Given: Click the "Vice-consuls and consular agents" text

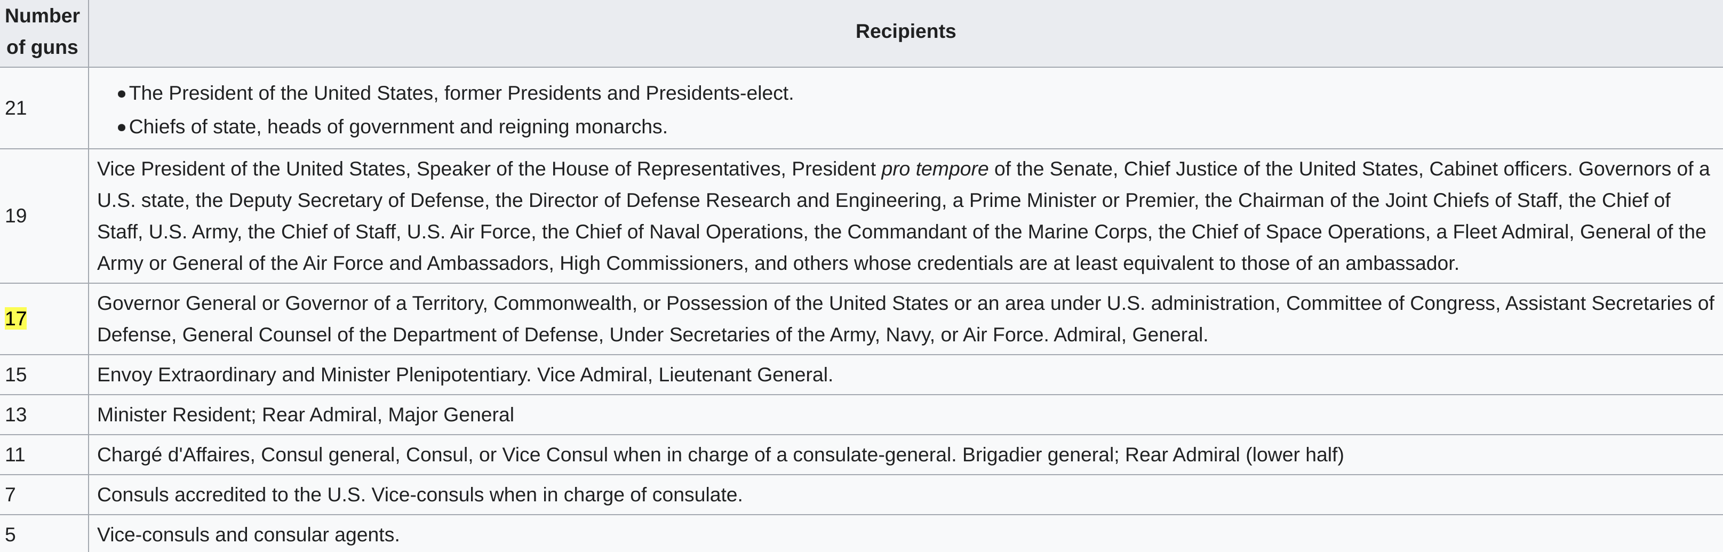Looking at the screenshot, I should point(248,534).
